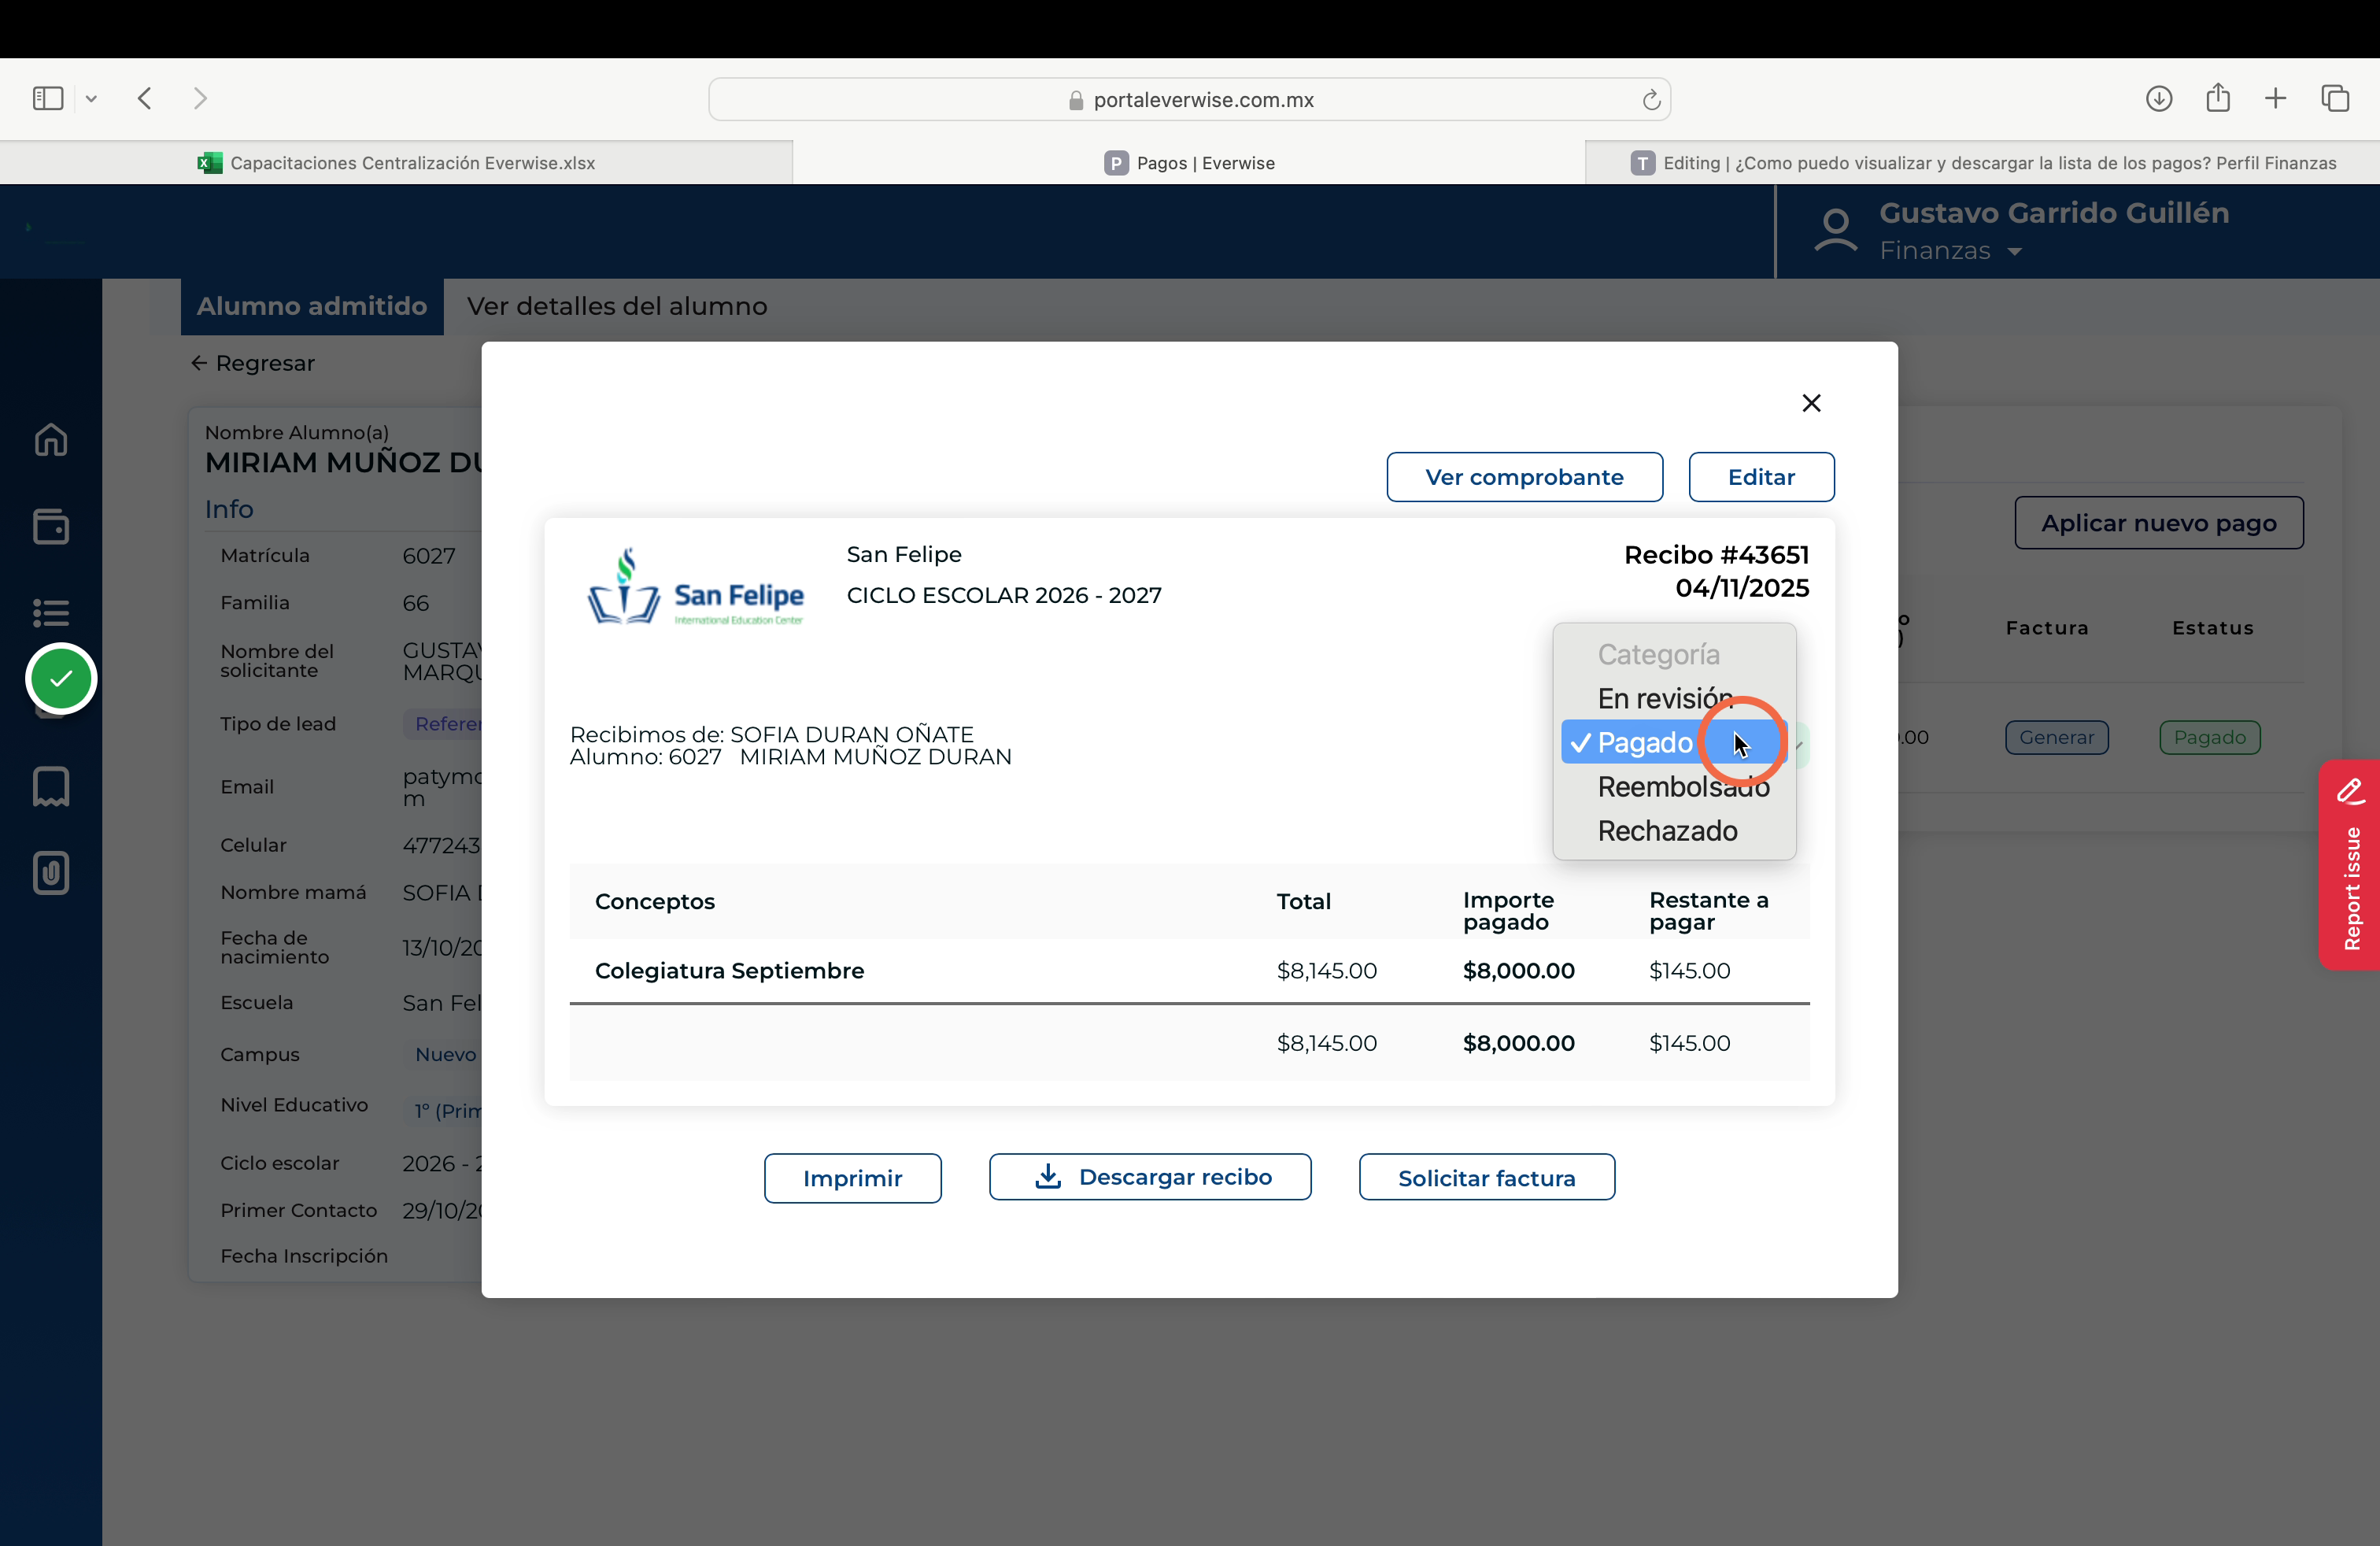Click the Generar factura button
The image size is (2380, 1546).
(x=2056, y=737)
